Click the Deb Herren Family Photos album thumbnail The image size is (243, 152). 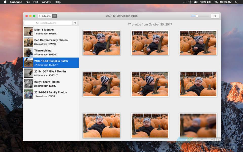(x=28, y=42)
